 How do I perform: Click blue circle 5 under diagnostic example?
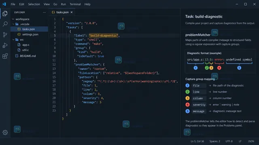[239, 68]
